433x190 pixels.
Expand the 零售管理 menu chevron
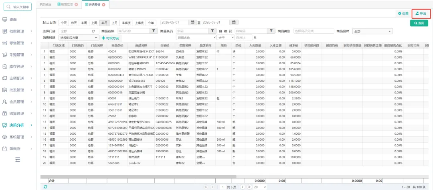31,43
